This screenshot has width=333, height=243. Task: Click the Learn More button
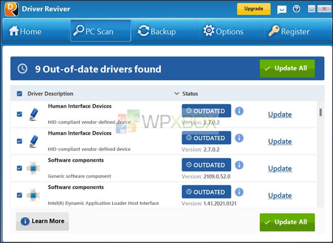(x=42, y=221)
